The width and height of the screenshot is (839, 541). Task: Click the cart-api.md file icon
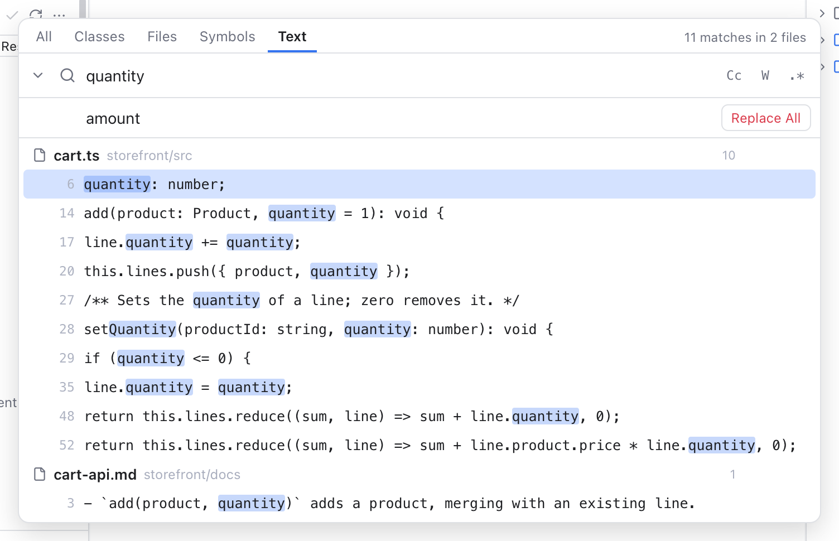pos(40,474)
